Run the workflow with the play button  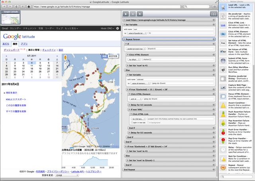[x=126, y=14]
